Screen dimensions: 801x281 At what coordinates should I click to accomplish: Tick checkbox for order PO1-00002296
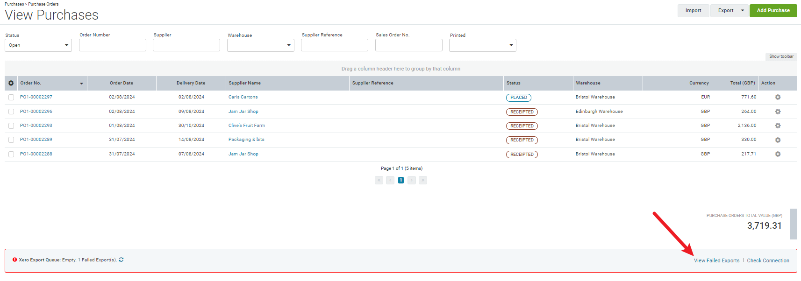point(11,112)
